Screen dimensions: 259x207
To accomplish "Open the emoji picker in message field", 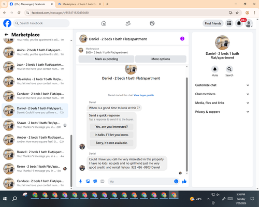I will click(176, 181).
